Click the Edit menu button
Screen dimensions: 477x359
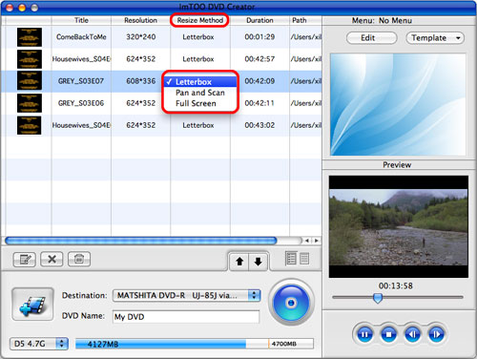pyautogui.click(x=371, y=38)
